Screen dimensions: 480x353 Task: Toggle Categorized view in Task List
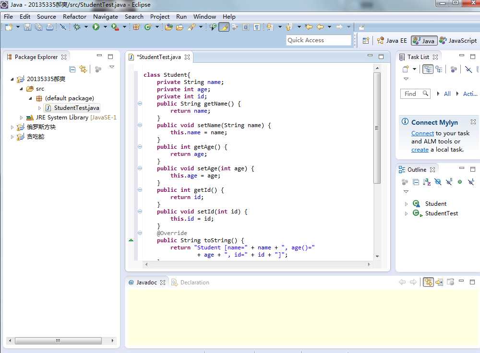[x=428, y=69]
